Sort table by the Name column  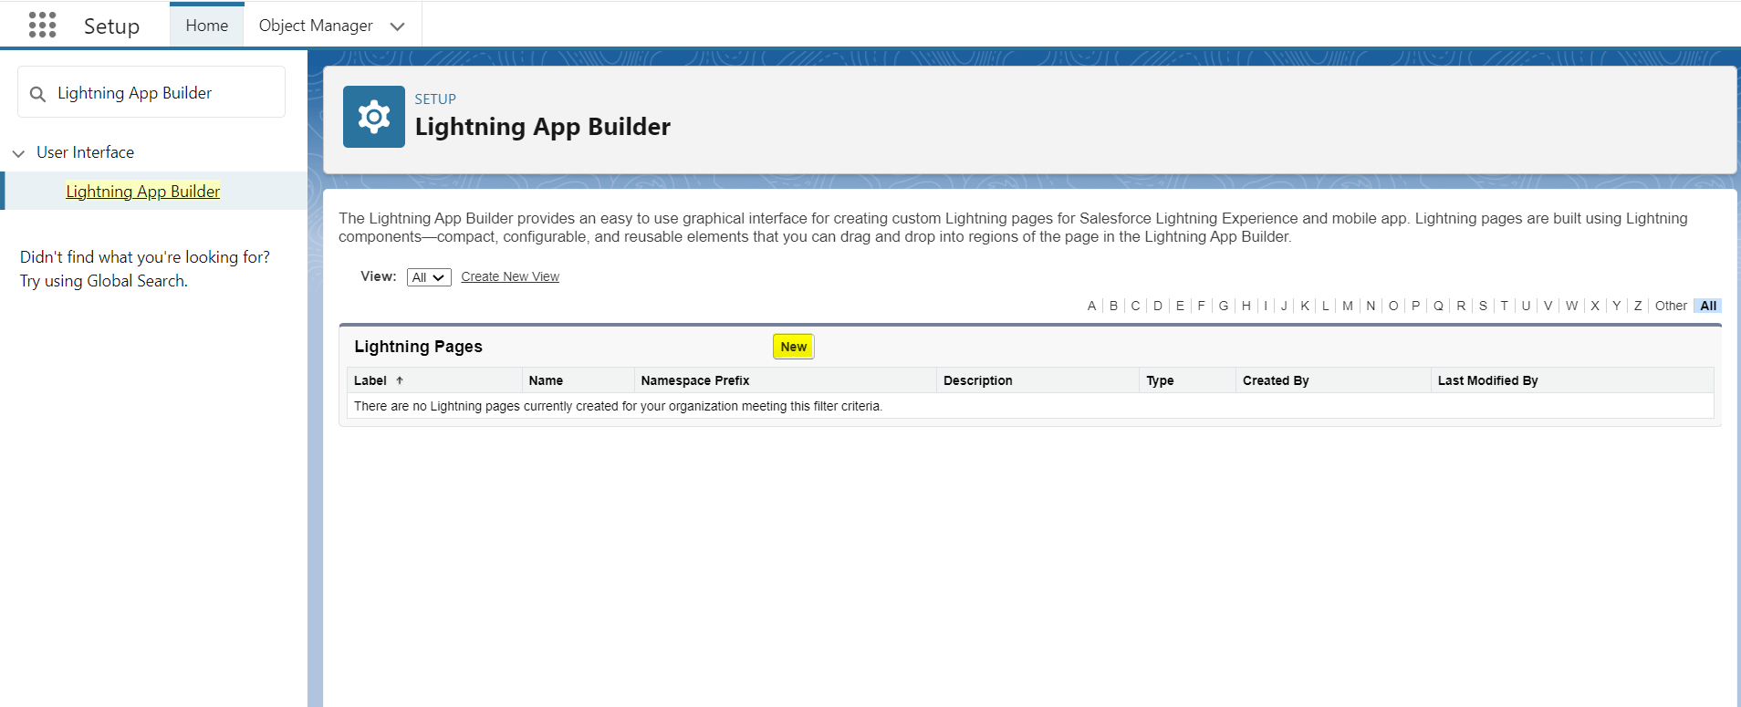point(546,380)
